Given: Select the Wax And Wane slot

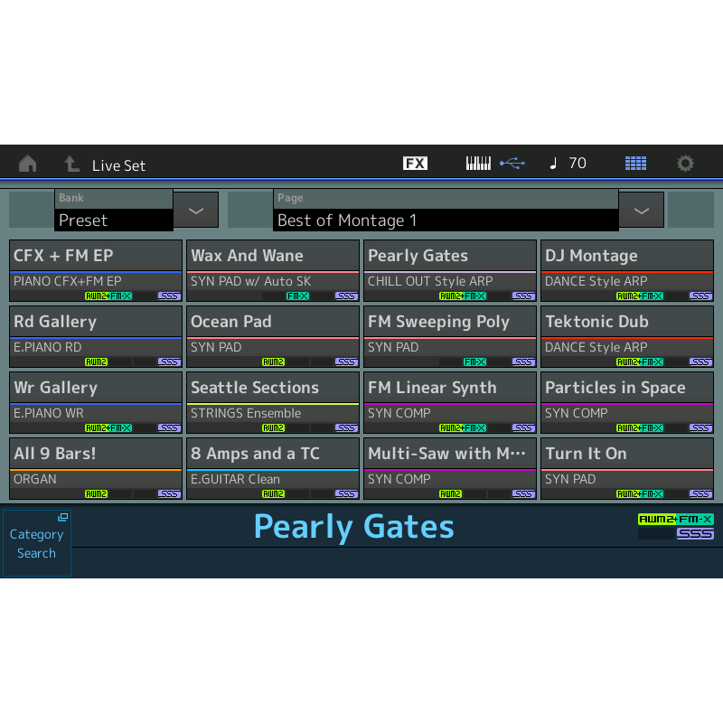Looking at the screenshot, I should [273, 270].
